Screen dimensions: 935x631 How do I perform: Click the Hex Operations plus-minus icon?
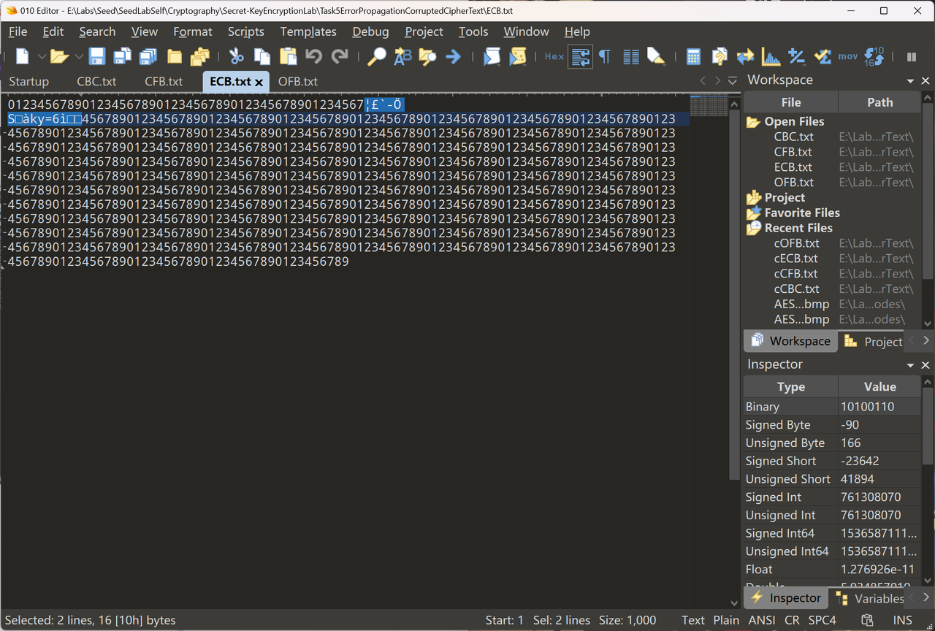pyautogui.click(x=796, y=56)
